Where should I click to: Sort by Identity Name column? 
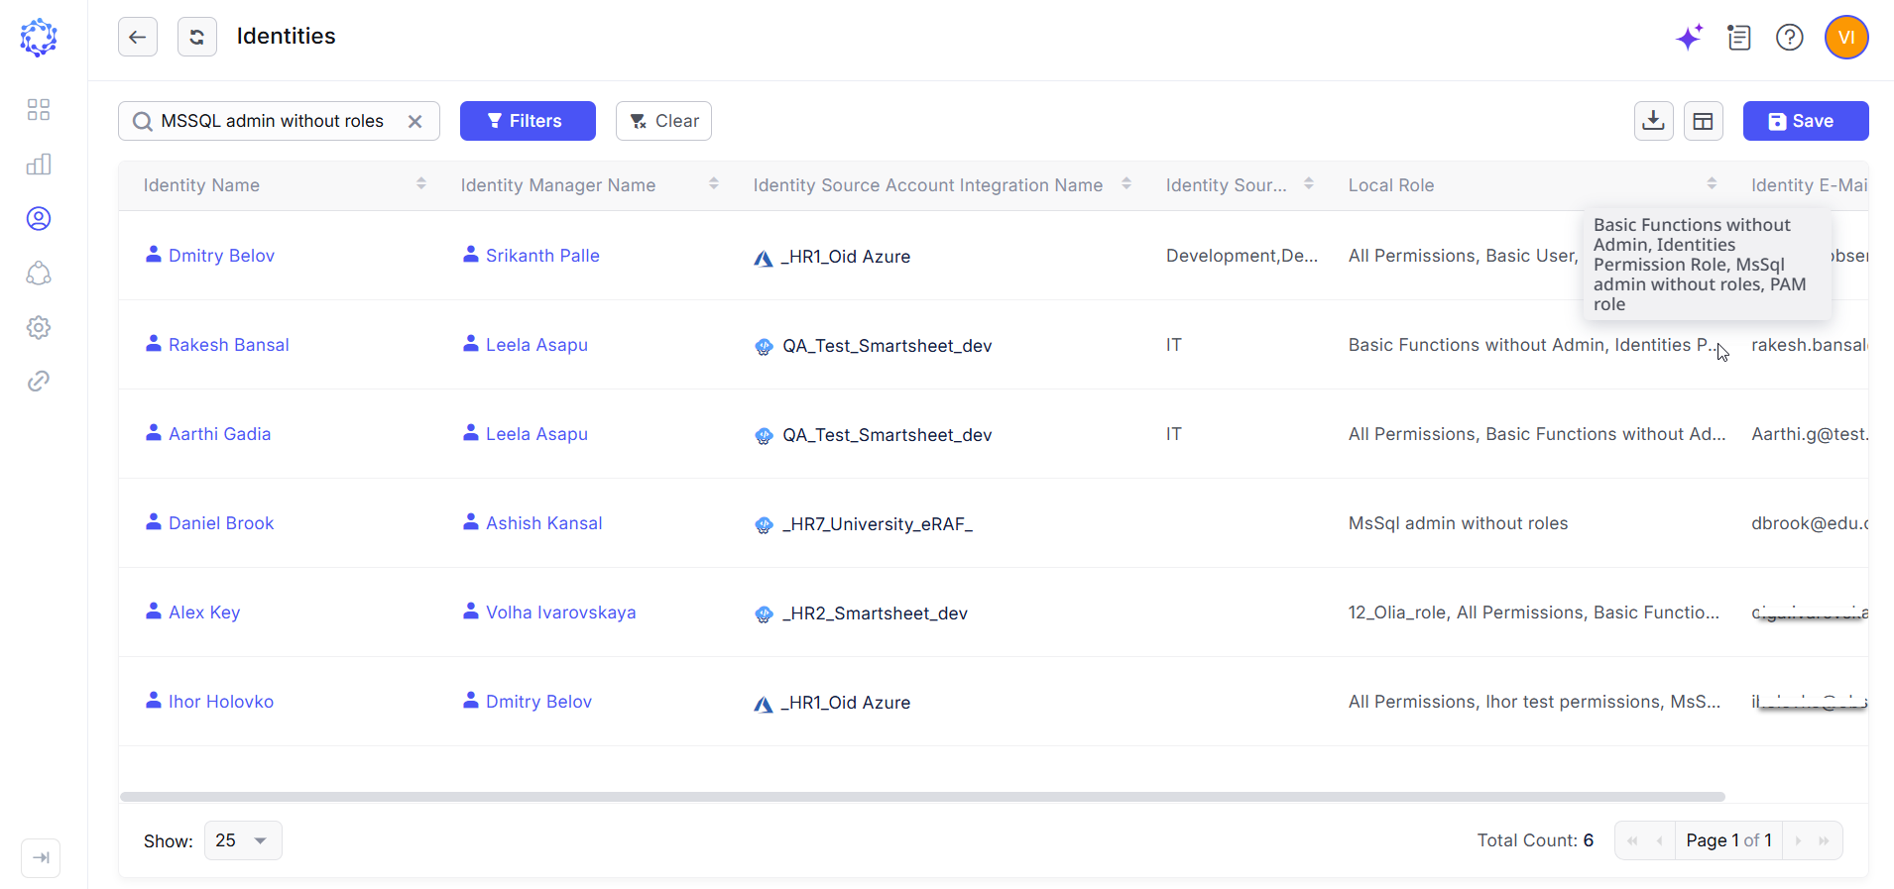pyautogui.click(x=421, y=184)
